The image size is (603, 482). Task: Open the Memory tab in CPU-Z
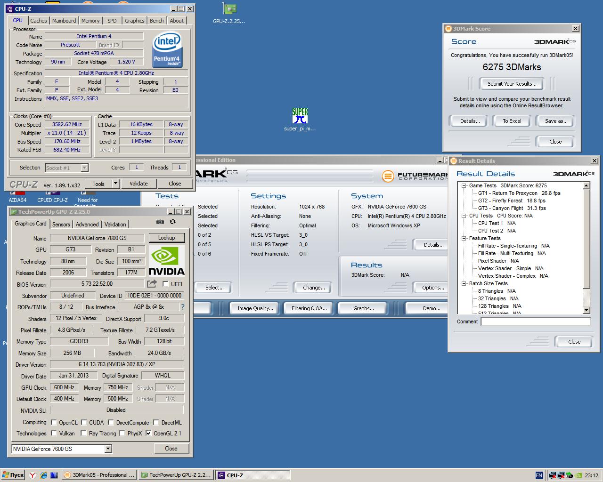90,21
